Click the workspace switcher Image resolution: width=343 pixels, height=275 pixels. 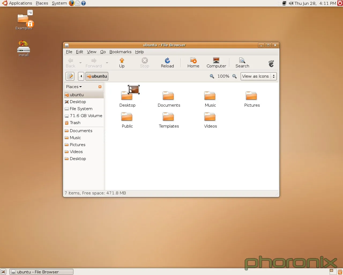coord(333,272)
